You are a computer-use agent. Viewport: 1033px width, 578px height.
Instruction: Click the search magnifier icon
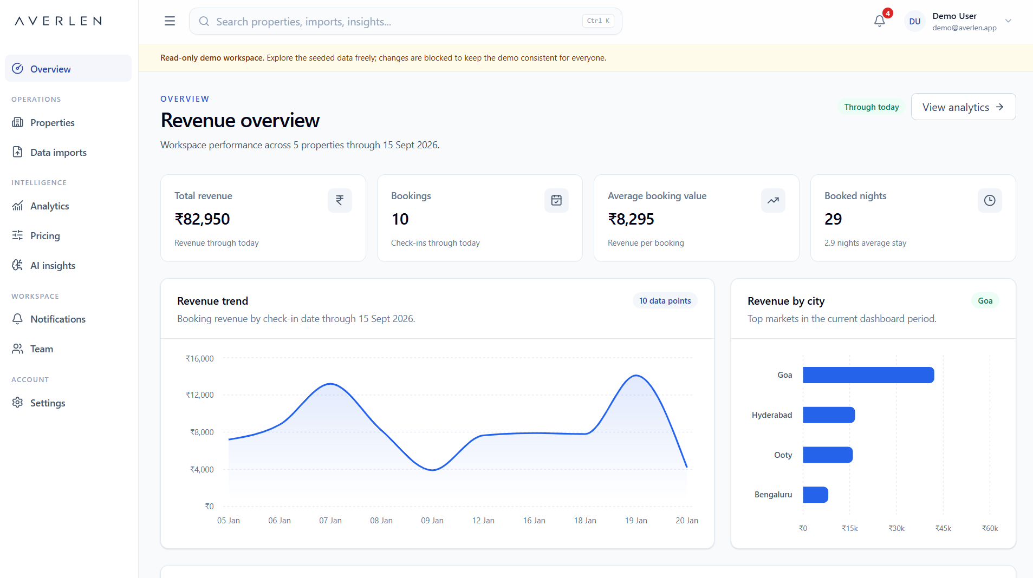click(204, 21)
